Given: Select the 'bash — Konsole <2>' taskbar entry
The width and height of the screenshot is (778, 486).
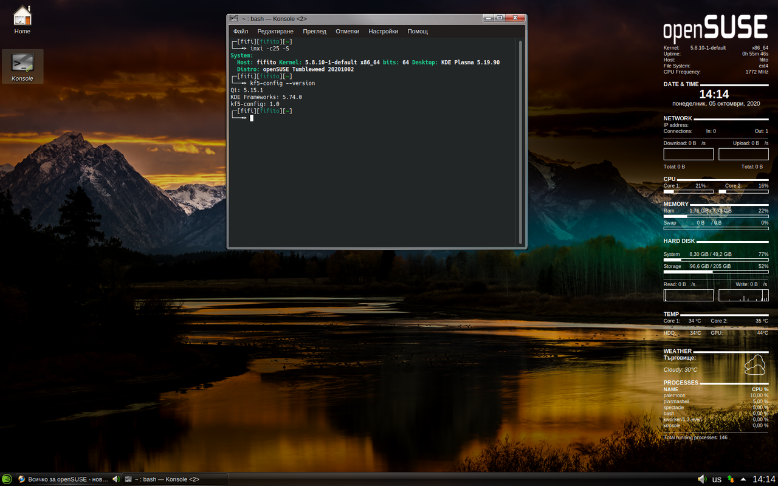Looking at the screenshot, I should (175, 479).
